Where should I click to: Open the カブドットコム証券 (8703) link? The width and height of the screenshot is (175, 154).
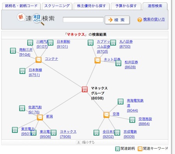(103, 47)
